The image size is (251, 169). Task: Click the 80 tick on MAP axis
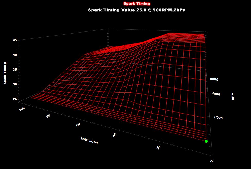click(x=48, y=116)
